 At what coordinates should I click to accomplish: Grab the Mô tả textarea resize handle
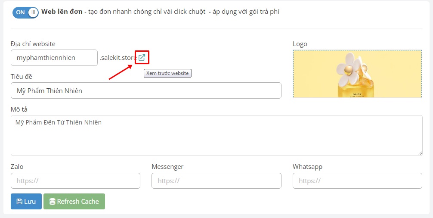point(420,153)
